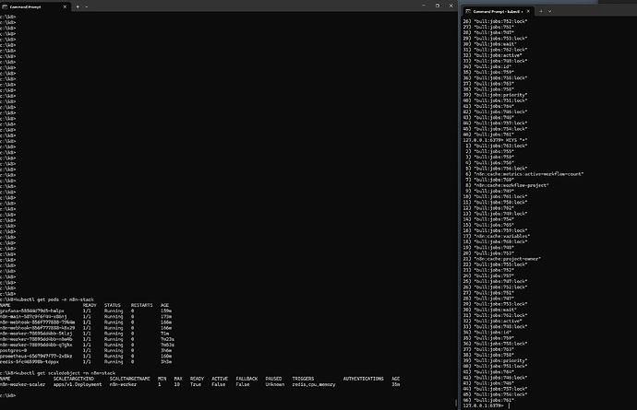Click the n8n:cache:workflow-project key
The width and height of the screenshot is (637, 410).
511,185
